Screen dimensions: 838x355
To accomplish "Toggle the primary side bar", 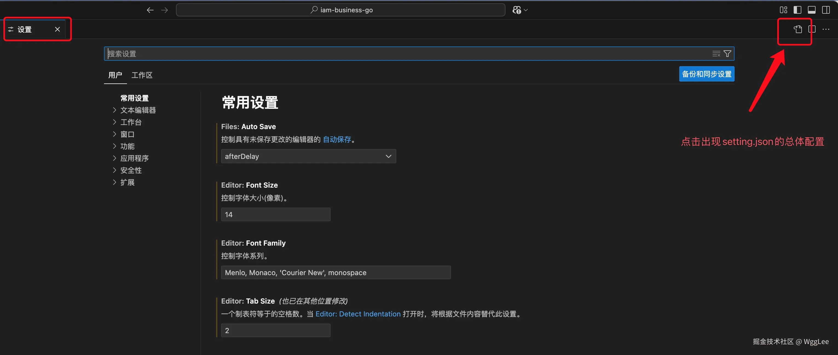I will (797, 10).
